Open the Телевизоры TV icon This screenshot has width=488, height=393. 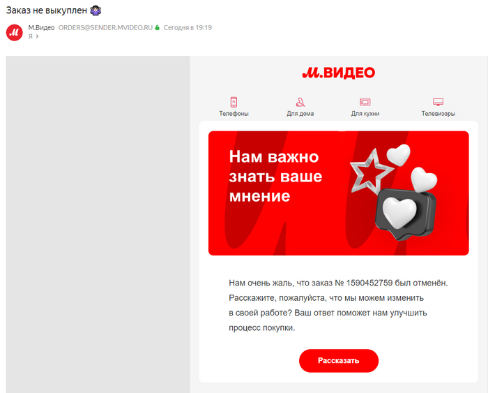point(439,102)
